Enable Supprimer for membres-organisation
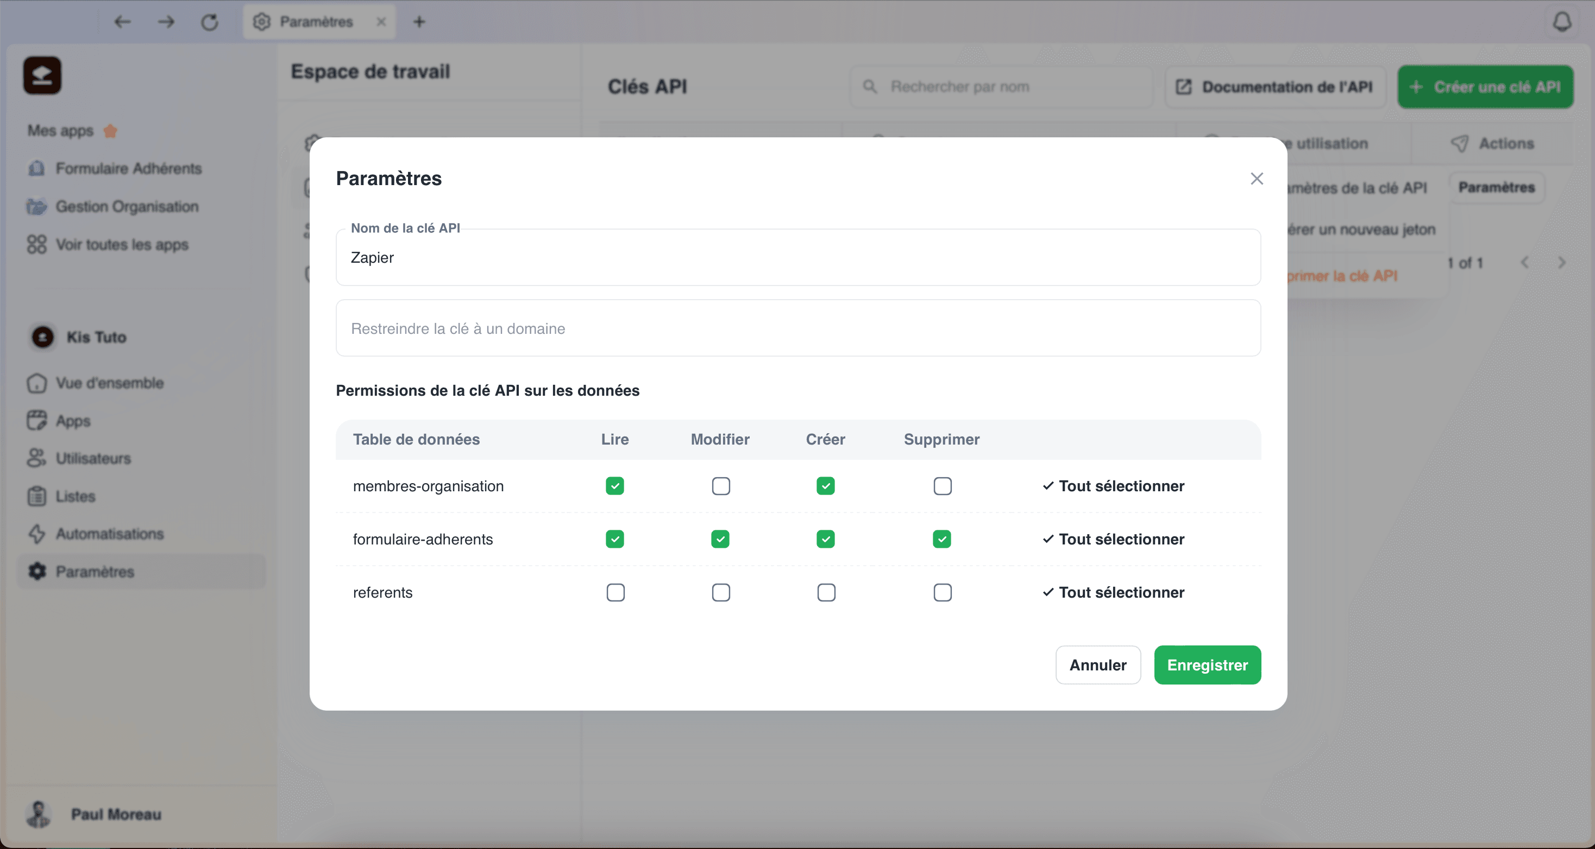This screenshot has width=1595, height=849. click(943, 486)
